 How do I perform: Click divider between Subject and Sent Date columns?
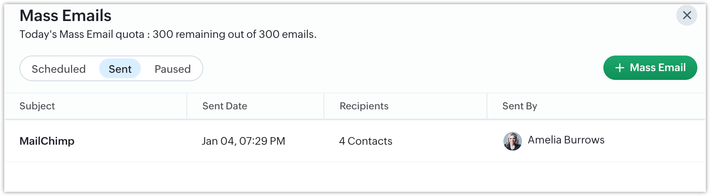coord(187,106)
